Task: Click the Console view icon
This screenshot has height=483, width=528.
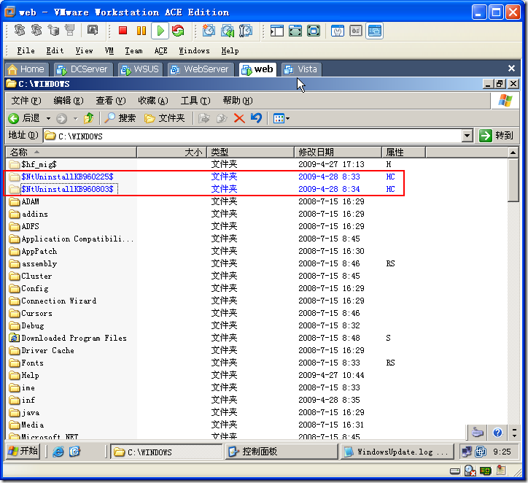Action: tap(374, 31)
